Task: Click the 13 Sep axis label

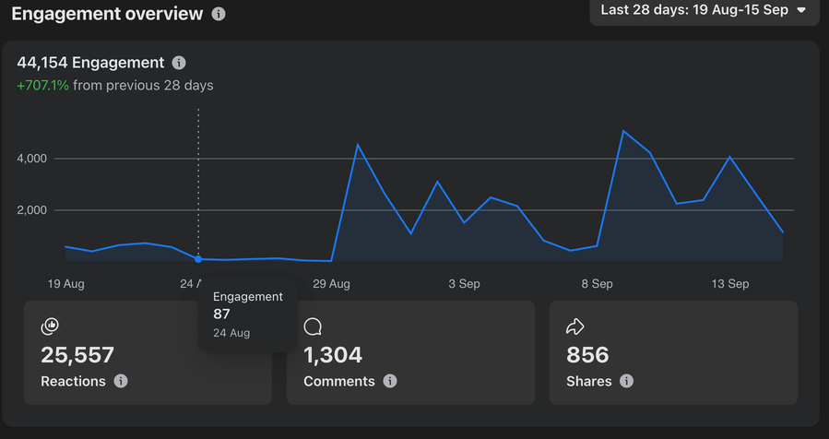Action: (730, 284)
